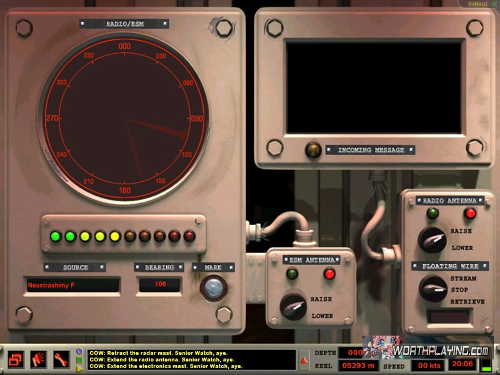Open the wrench repair icon
The image size is (500, 375).
(61, 359)
